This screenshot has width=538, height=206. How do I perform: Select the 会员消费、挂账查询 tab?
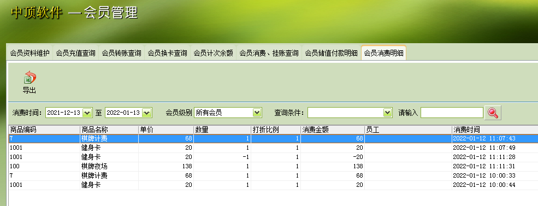pos(269,53)
